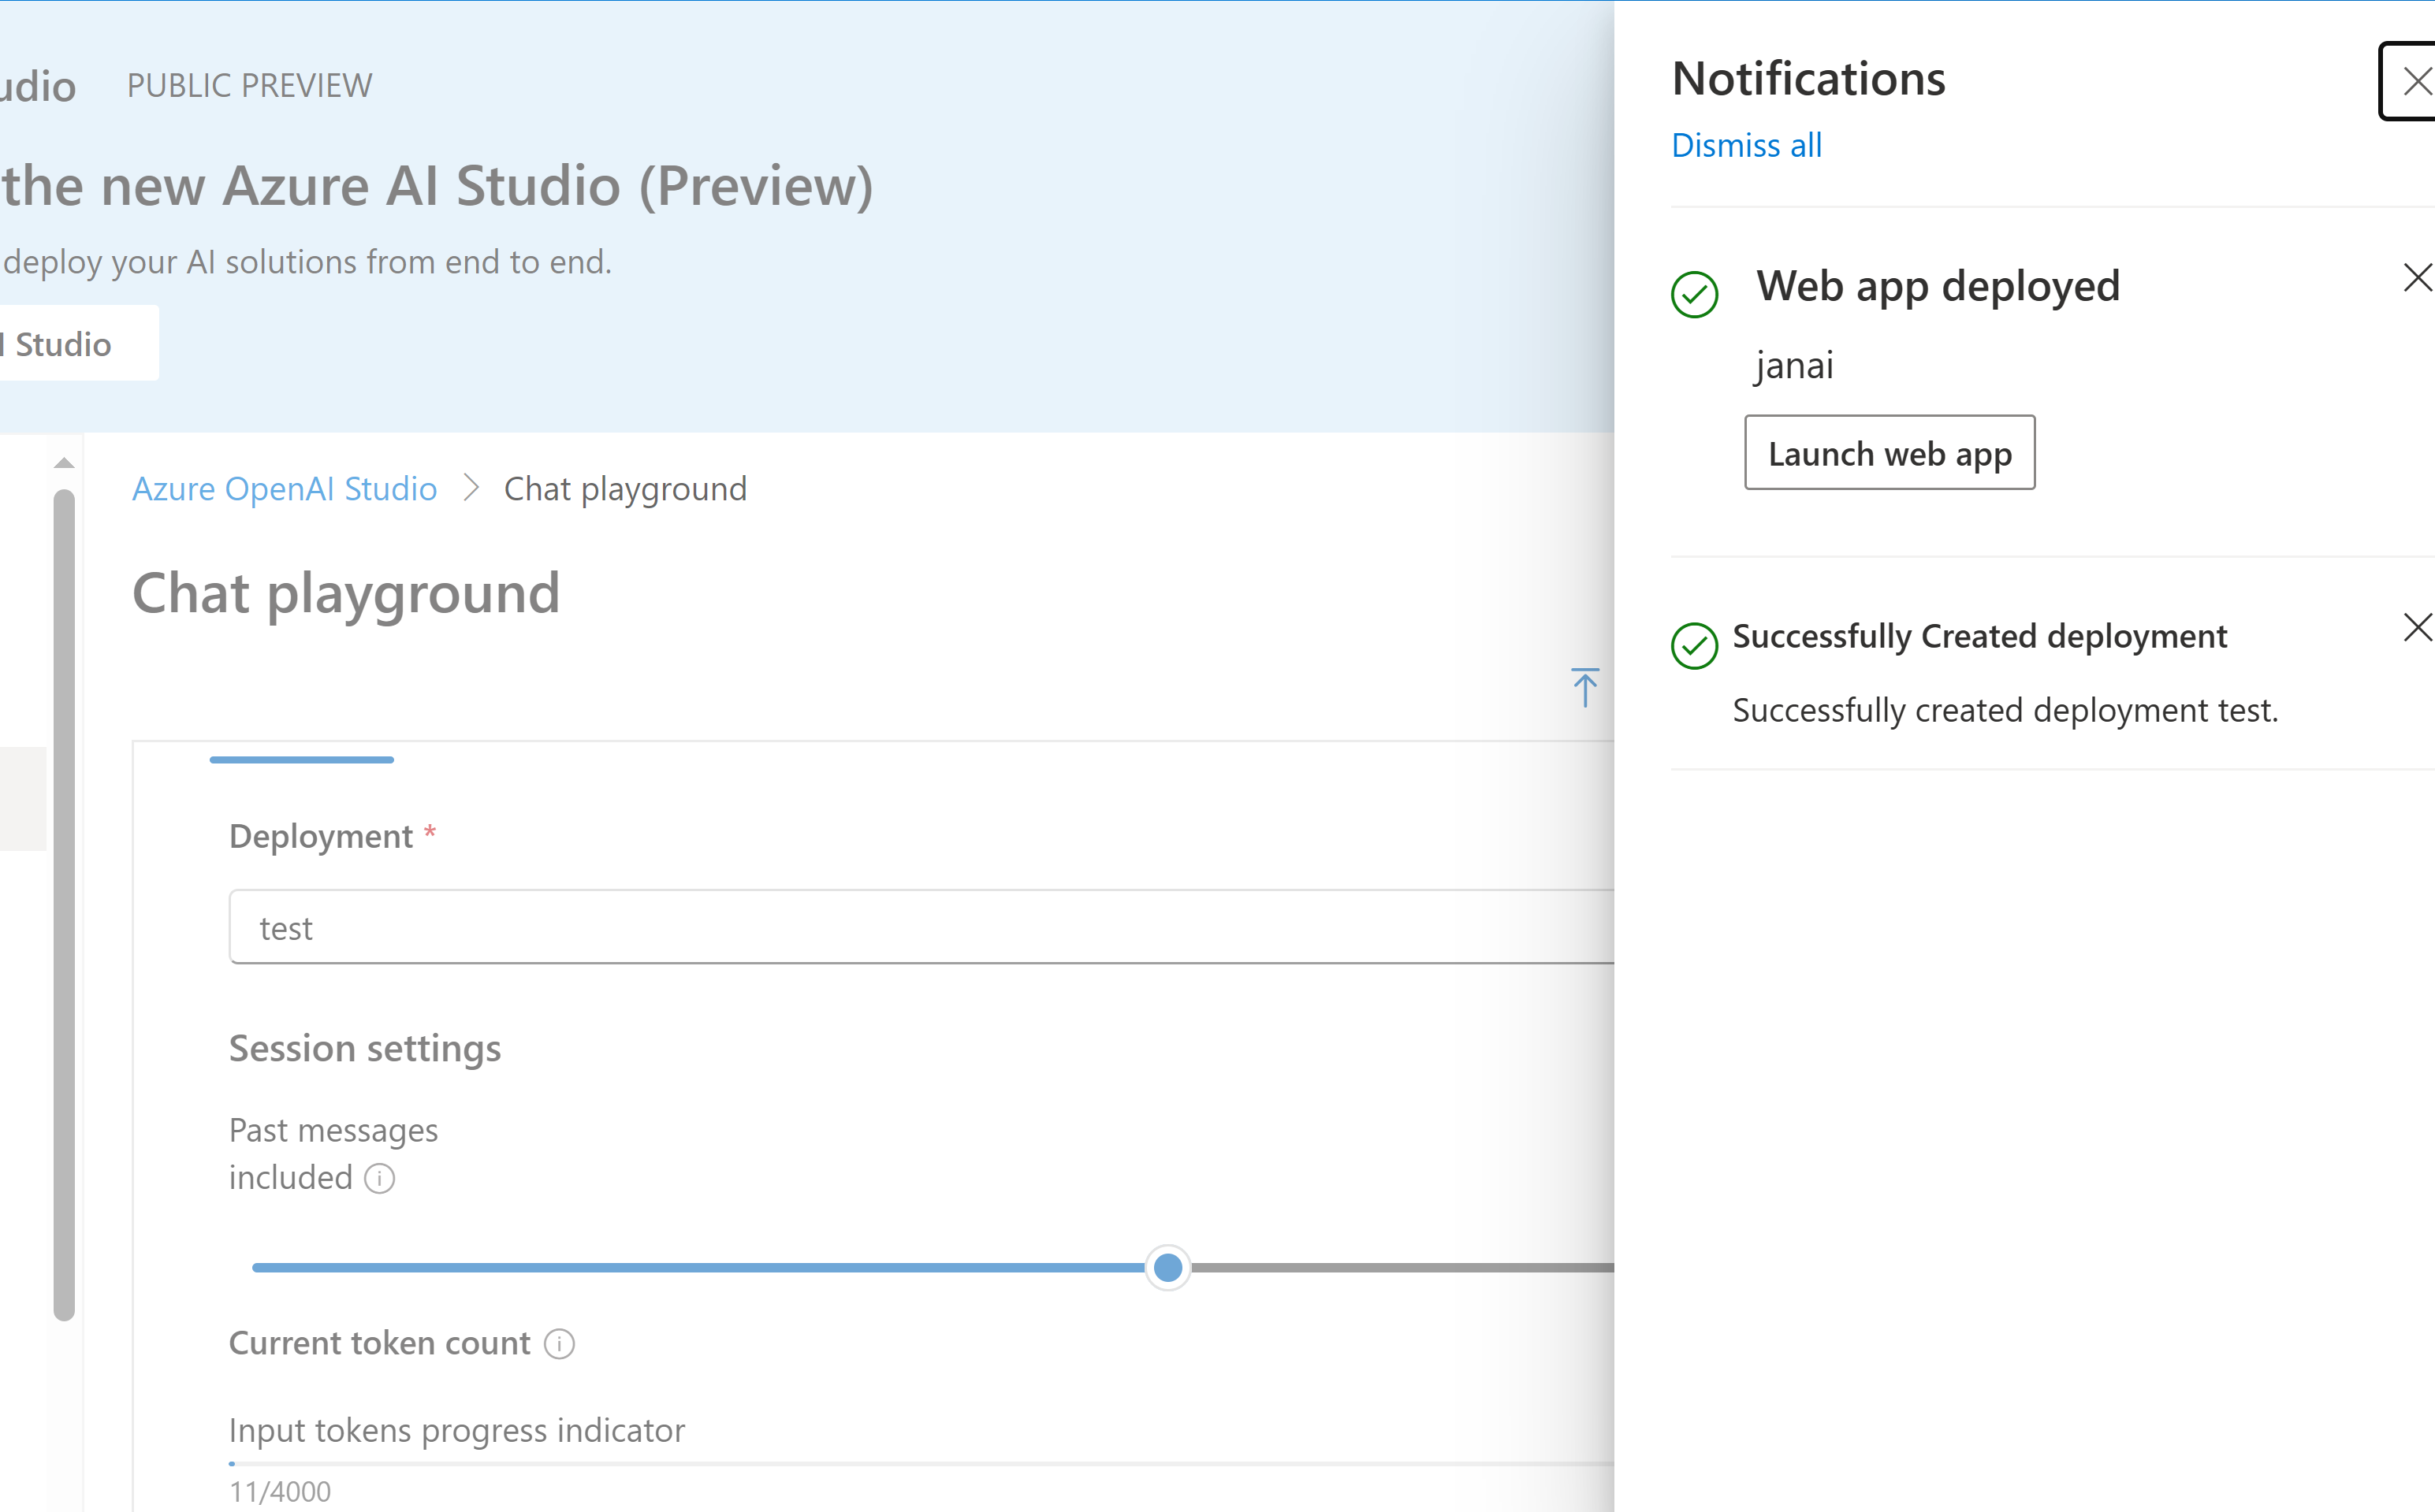
Task: Click the sidebar scroll up arrow
Action: pos(64,463)
